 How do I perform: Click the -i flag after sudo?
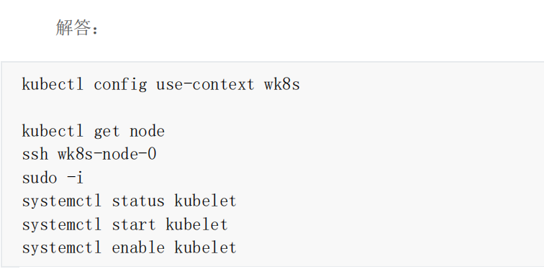[x=75, y=178]
